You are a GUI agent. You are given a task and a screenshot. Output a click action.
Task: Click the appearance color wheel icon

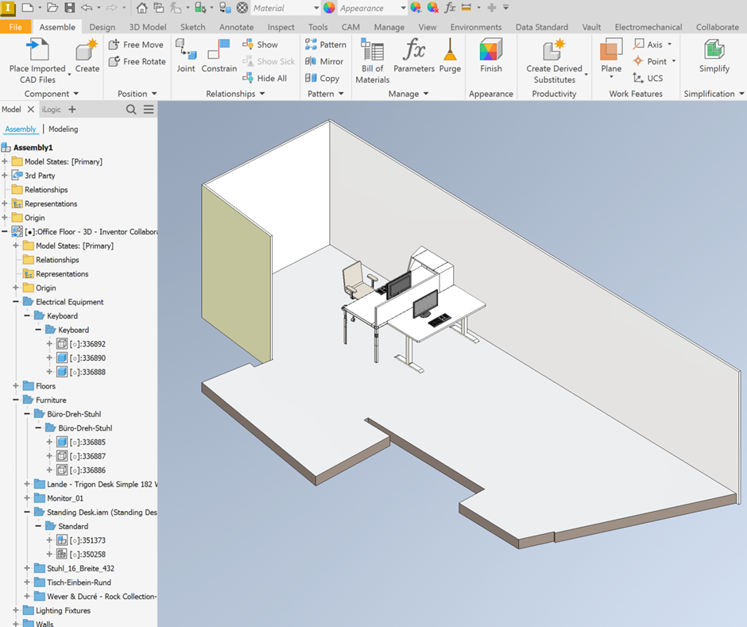point(329,8)
